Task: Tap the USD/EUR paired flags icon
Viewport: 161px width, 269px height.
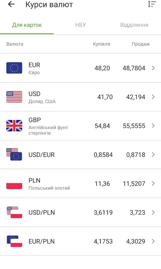Action: pyautogui.click(x=14, y=155)
